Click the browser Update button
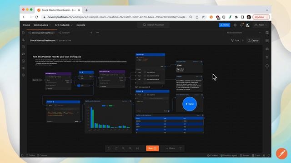The height and width of the screenshot is (163, 291). click(261, 17)
